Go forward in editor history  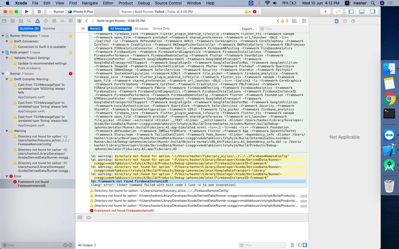pyautogui.click(x=93, y=21)
